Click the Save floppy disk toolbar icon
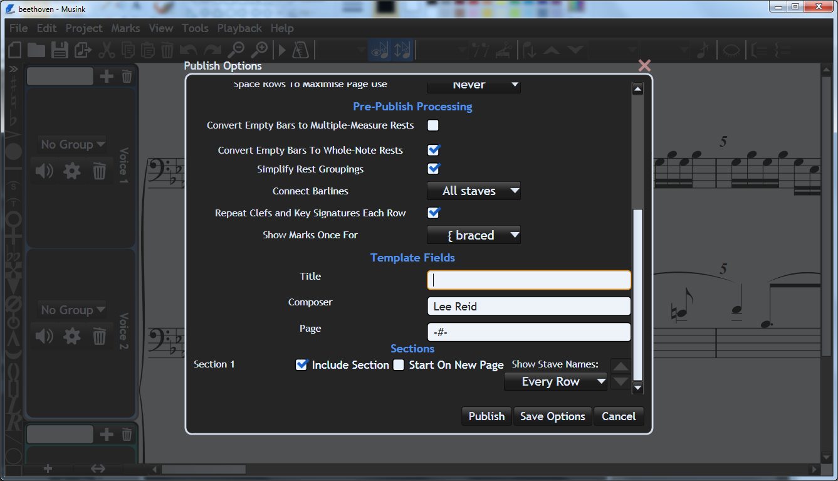The height and width of the screenshot is (481, 838). coord(60,50)
